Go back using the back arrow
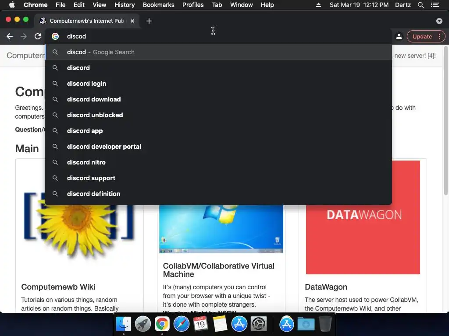 [10, 36]
